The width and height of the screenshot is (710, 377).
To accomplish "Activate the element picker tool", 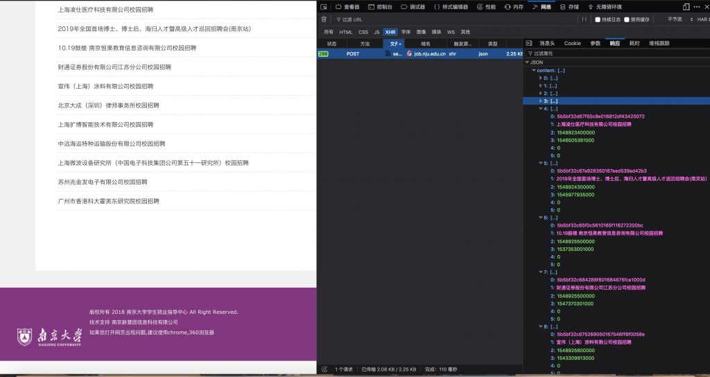I will coord(324,7).
